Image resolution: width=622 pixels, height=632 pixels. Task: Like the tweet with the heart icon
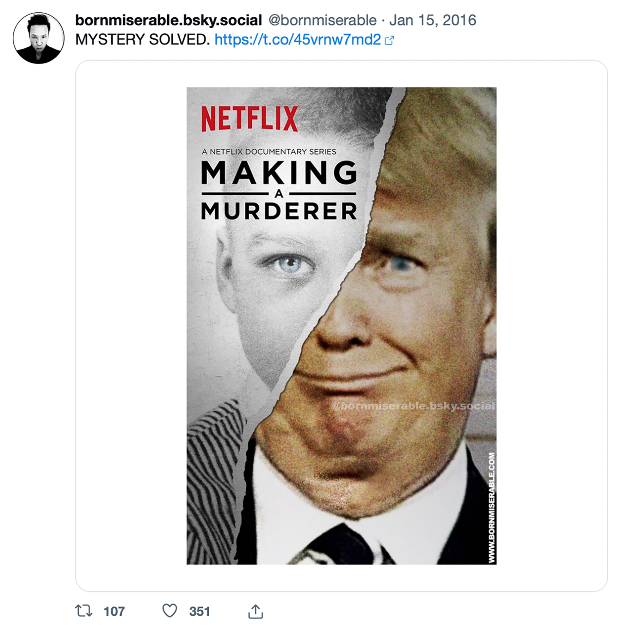(169, 611)
